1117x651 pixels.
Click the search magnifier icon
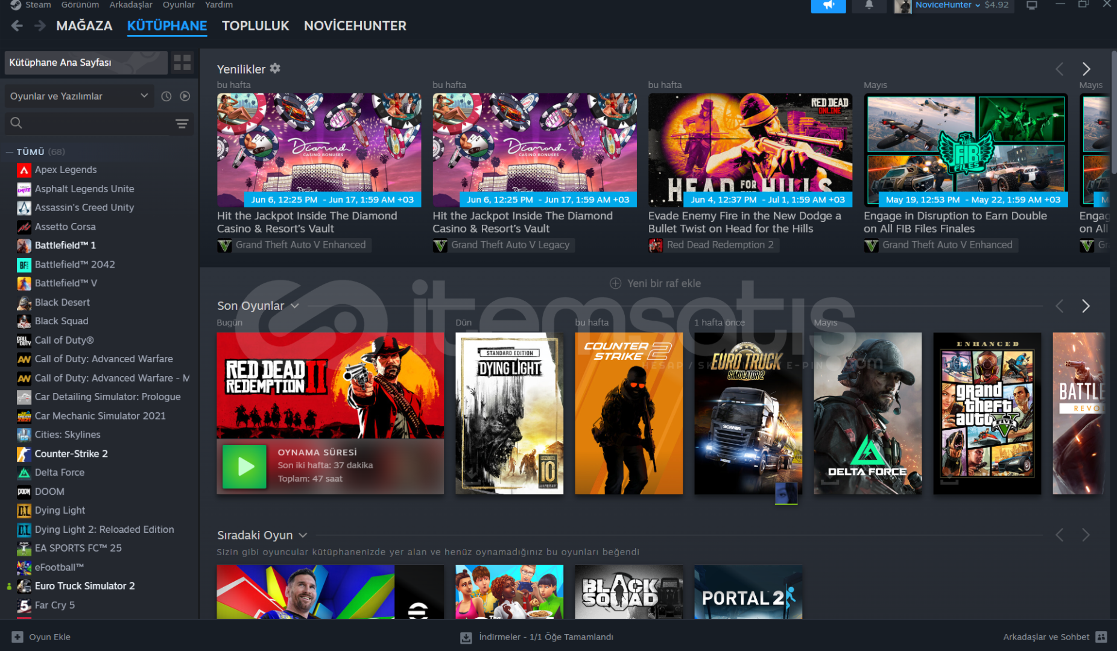pyautogui.click(x=16, y=123)
